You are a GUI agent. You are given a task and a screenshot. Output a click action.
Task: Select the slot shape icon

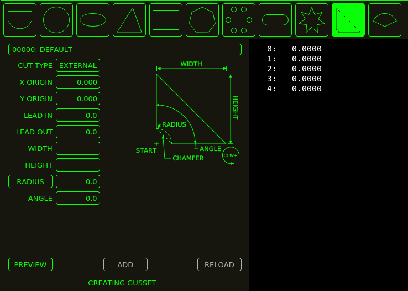tap(275, 20)
